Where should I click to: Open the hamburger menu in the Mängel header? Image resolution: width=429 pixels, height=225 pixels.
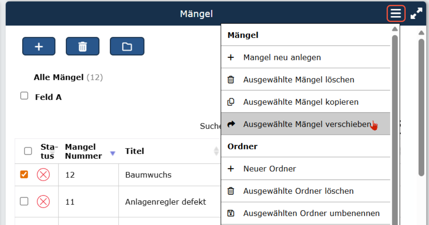tap(396, 14)
